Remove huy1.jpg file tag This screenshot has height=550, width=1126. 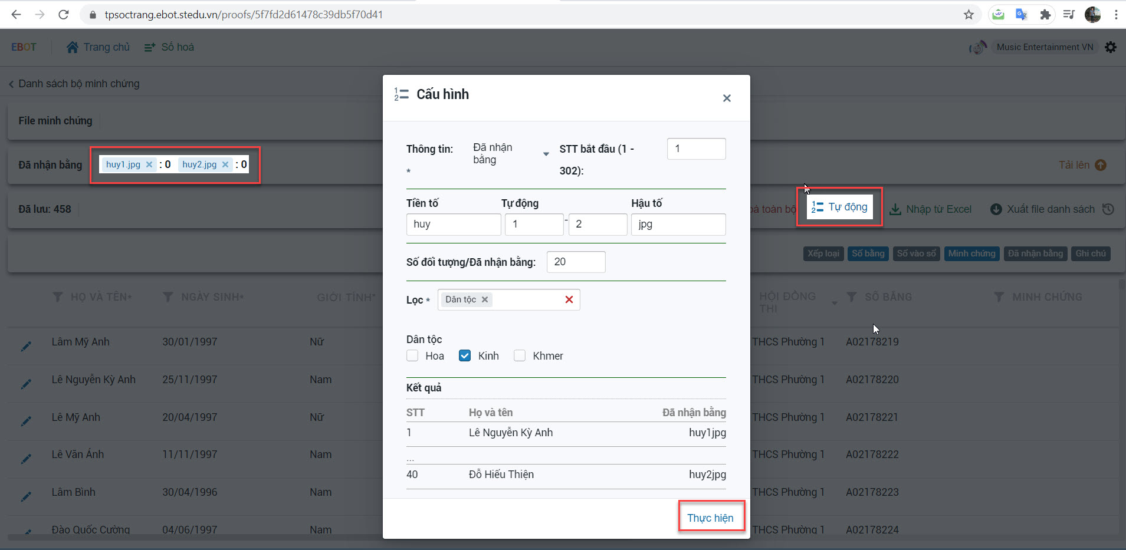coord(149,164)
